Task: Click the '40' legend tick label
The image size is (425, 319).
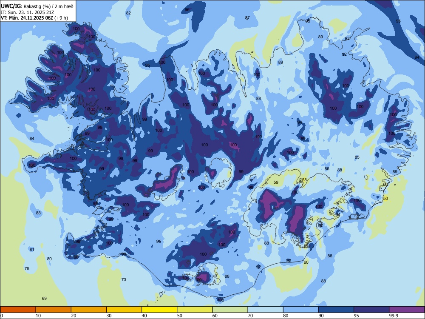Action: coord(144,316)
